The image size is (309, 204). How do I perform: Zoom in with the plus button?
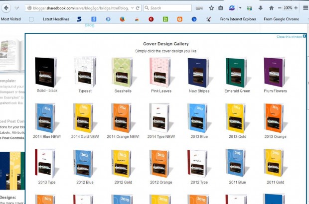pyautogui.click(x=296, y=8)
